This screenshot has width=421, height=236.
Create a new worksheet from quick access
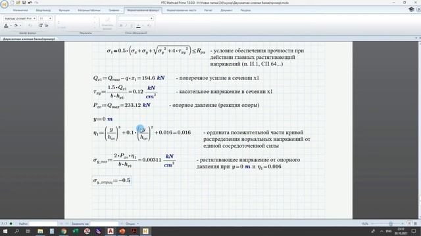point(12,3)
